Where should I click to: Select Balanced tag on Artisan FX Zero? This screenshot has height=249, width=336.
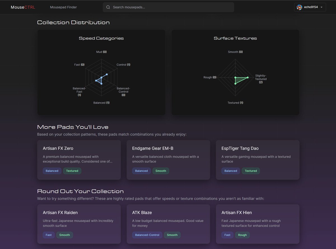click(x=52, y=171)
